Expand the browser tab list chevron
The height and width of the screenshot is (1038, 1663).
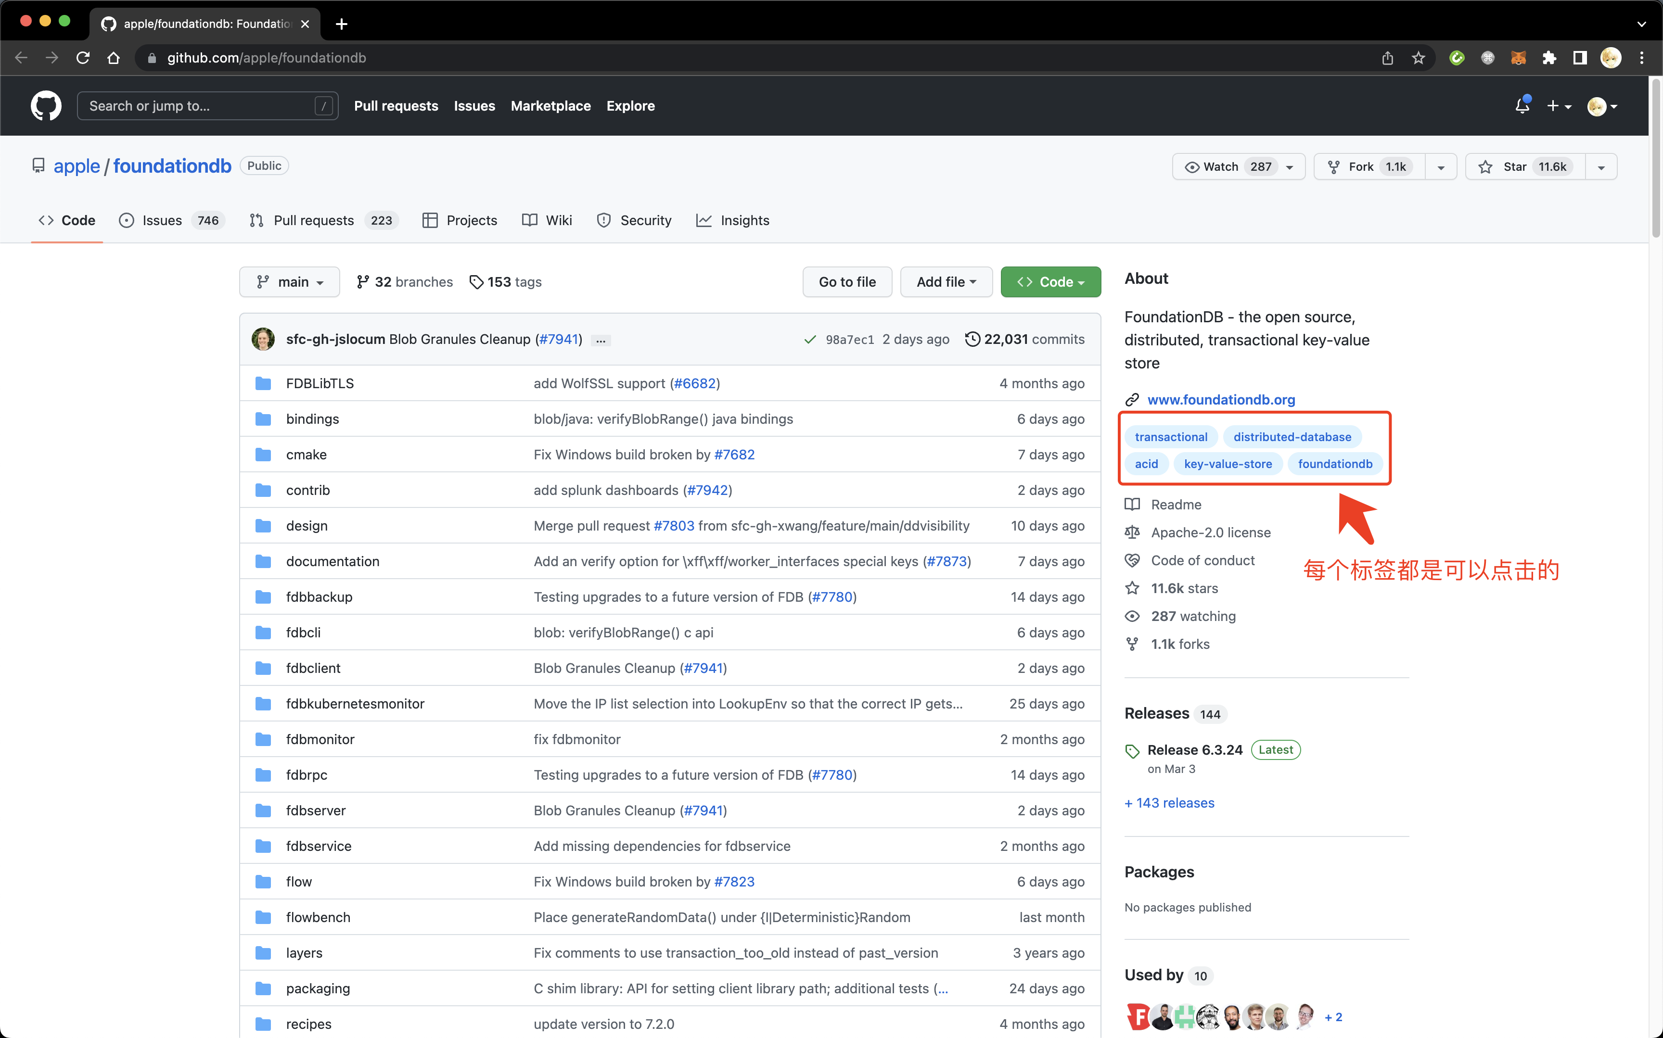pos(1641,24)
